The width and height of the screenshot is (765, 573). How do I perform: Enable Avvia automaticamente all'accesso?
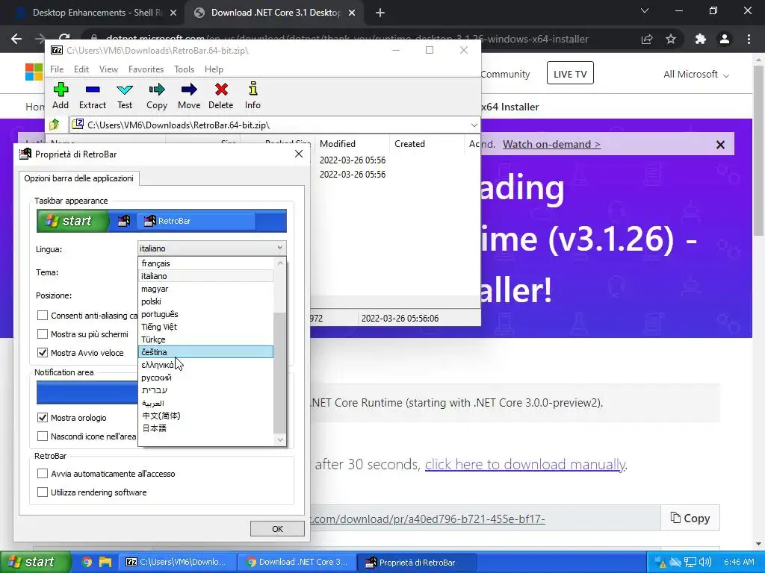(43, 474)
